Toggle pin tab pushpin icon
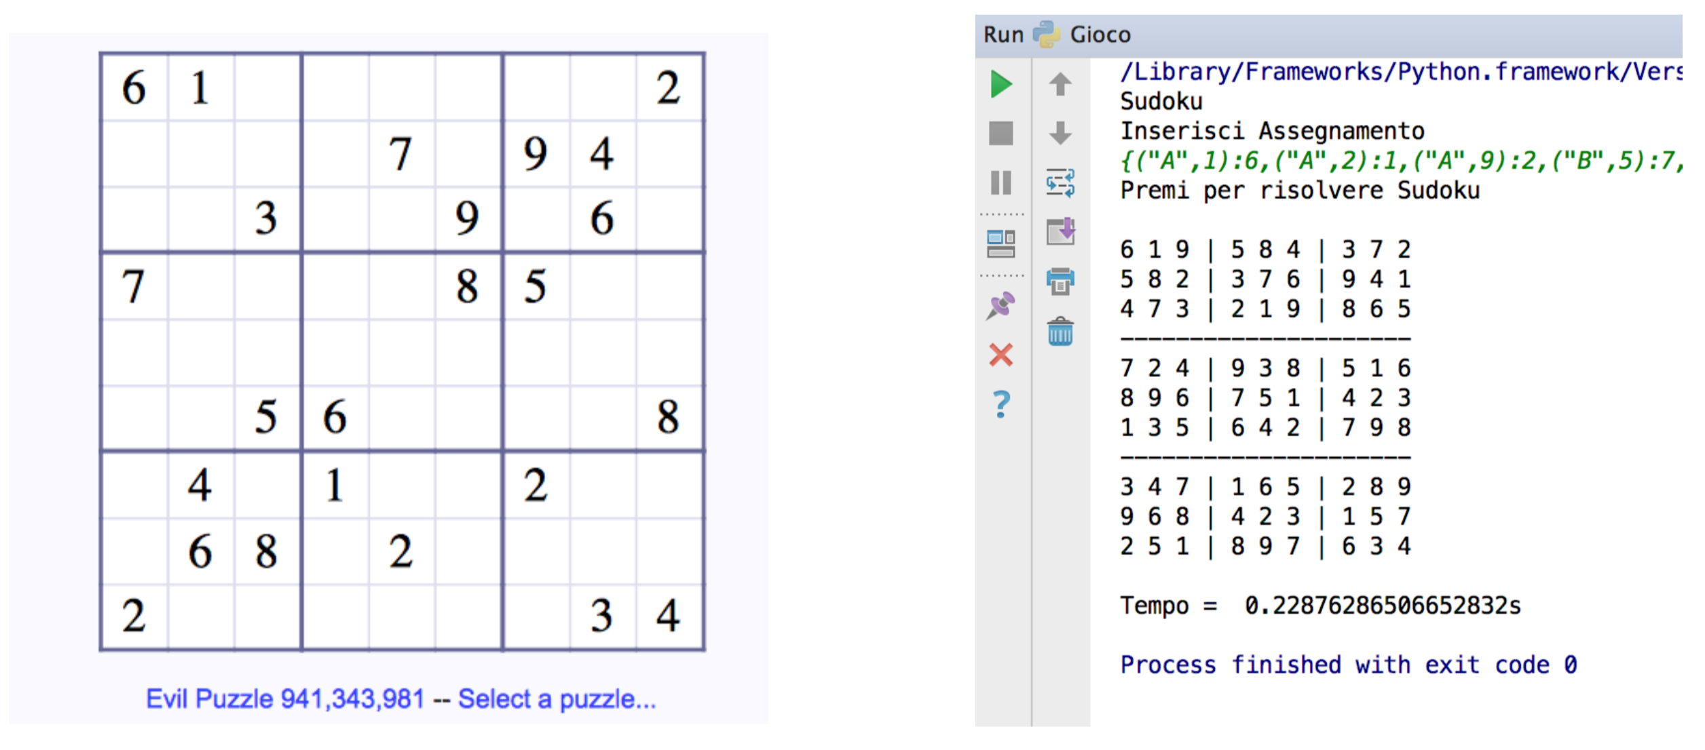Image resolution: width=1705 pixels, height=750 pixels. click(x=1001, y=306)
